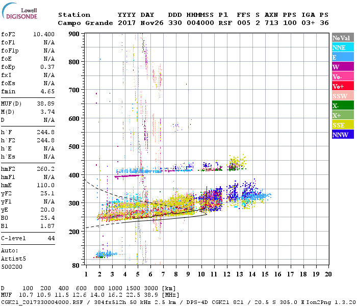
Task: Select the purple W legend swatch
Action: click(342, 67)
